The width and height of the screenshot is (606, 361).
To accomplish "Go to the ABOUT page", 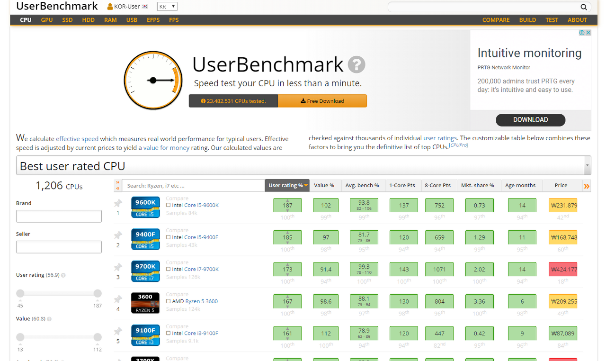I will point(577,20).
